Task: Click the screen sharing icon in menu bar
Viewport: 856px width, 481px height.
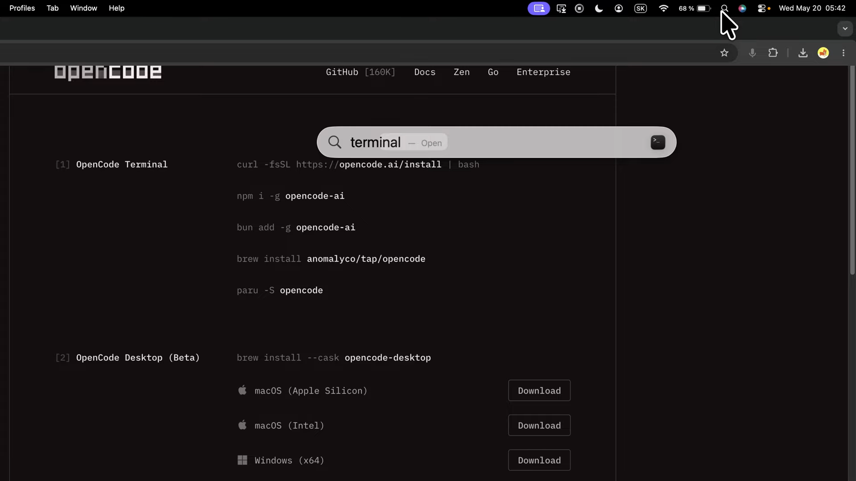Action: (539, 8)
